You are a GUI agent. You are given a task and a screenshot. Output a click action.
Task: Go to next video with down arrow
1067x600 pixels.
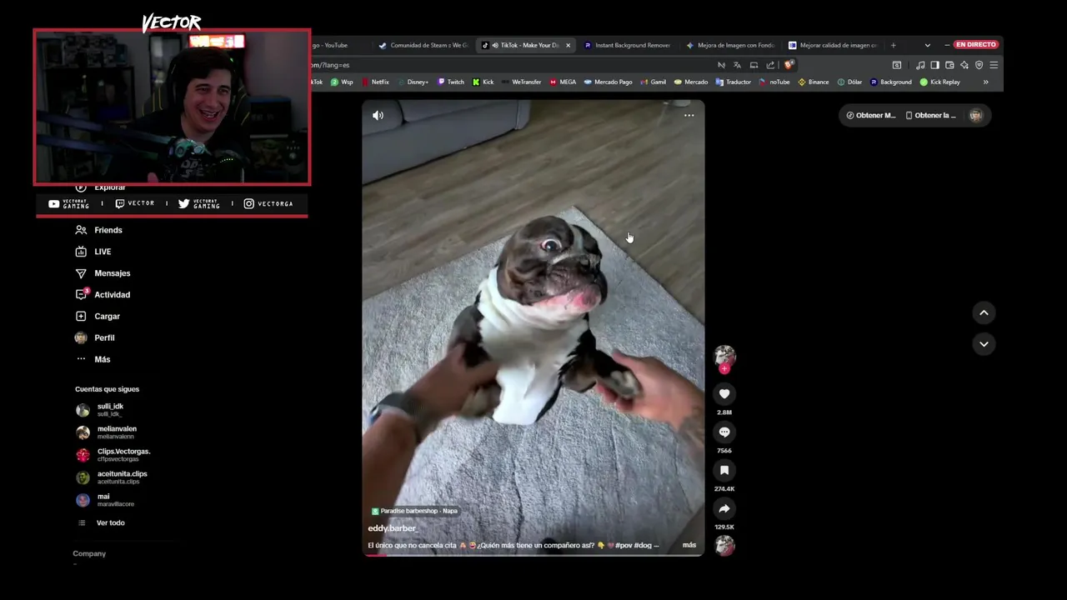[984, 343]
